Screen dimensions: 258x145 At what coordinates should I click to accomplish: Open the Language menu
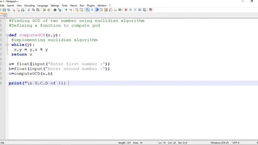[42, 6]
